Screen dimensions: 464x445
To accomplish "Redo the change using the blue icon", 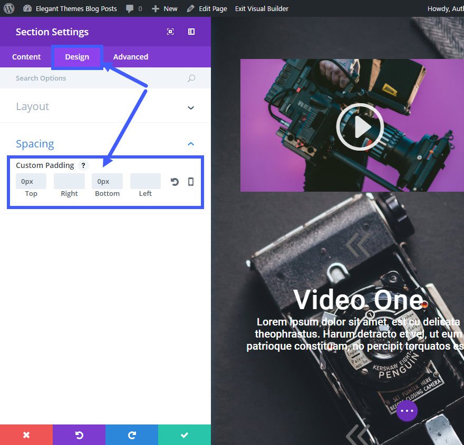I will pos(131,434).
